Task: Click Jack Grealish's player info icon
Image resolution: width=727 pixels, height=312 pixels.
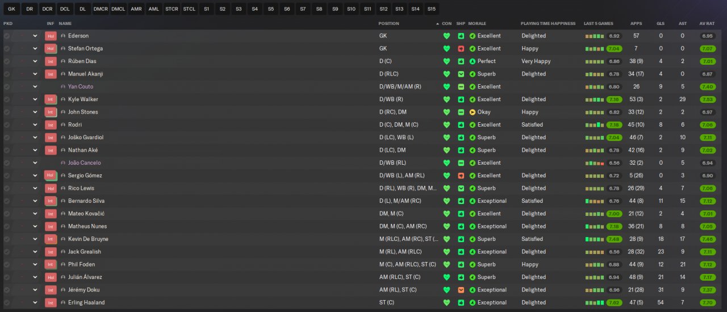Action: (63, 252)
